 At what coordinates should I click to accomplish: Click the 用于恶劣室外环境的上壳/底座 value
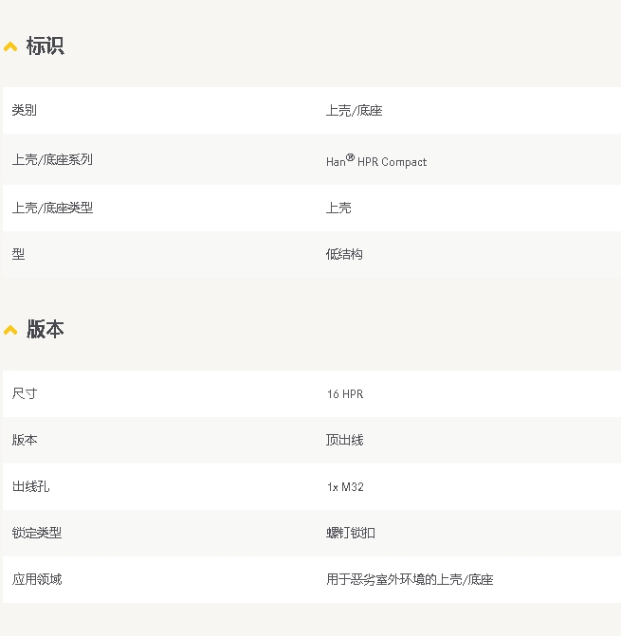(410, 579)
